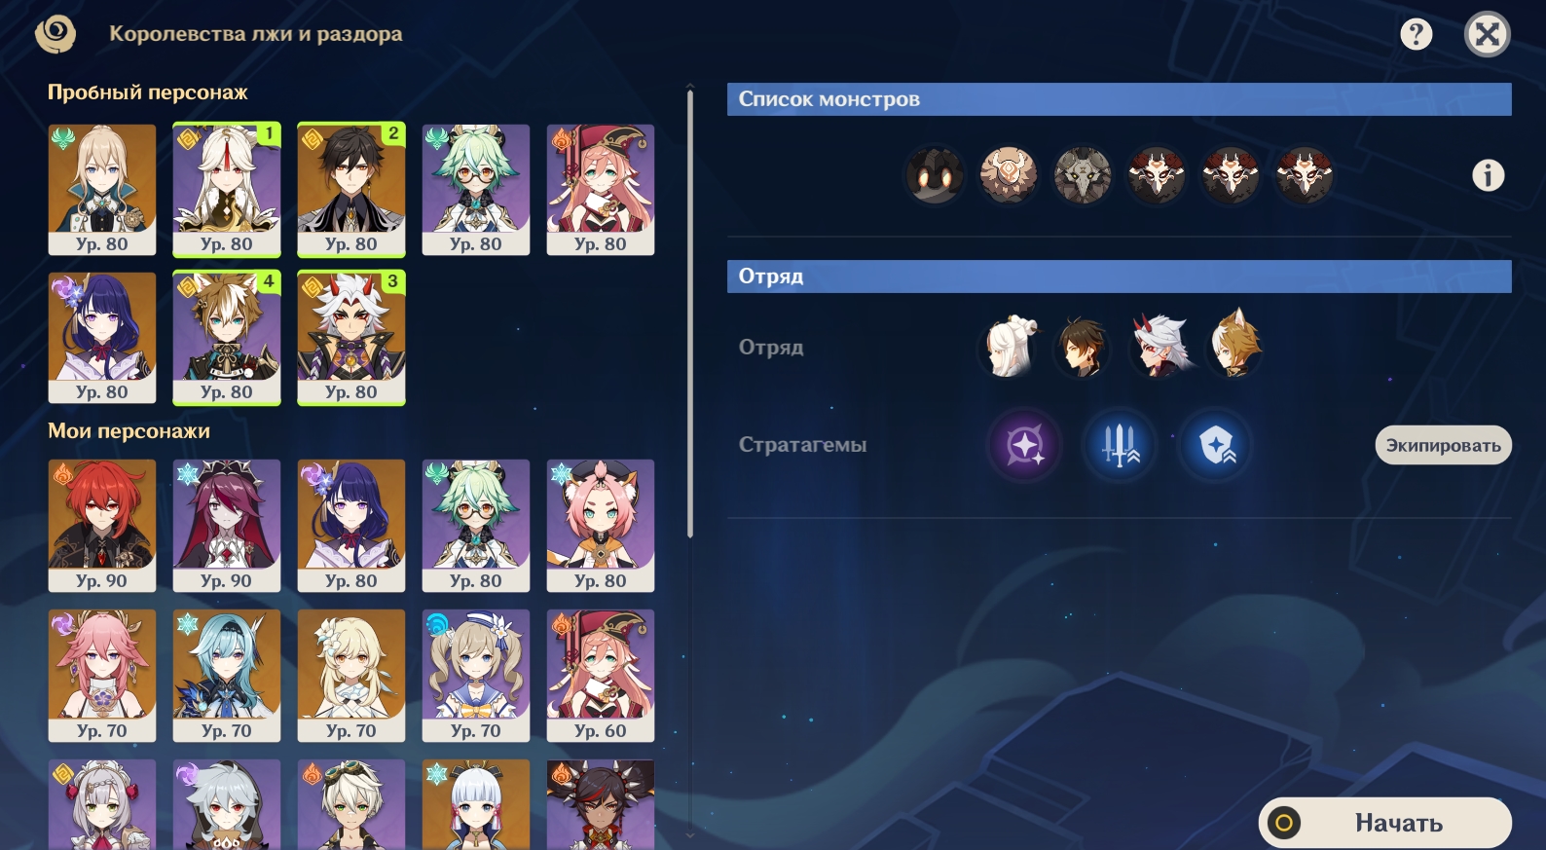Click the Экипировать button
The height and width of the screenshot is (850, 1546).
coord(1444,445)
